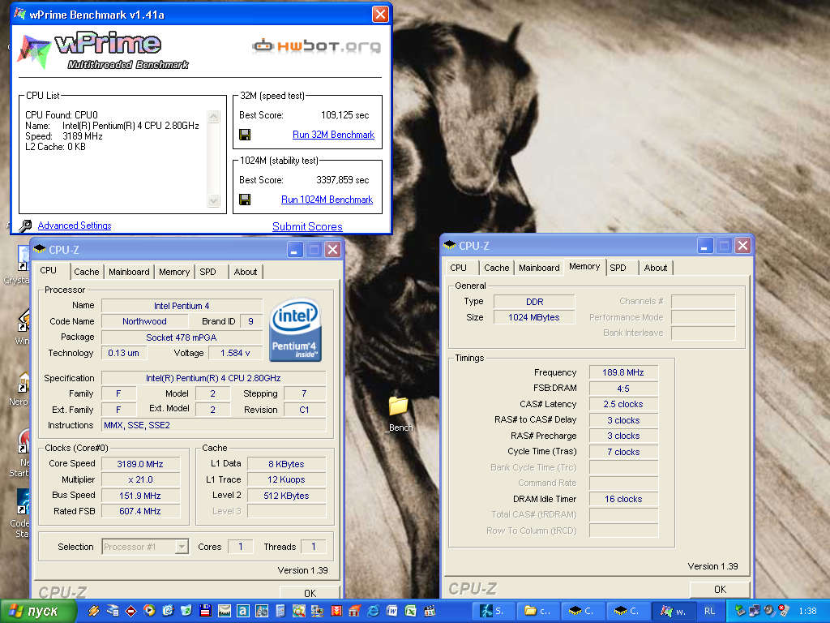This screenshot has height=623, width=830.
Task: Switch to Mainboard tab in left CPU-Z window
Action: (x=129, y=272)
